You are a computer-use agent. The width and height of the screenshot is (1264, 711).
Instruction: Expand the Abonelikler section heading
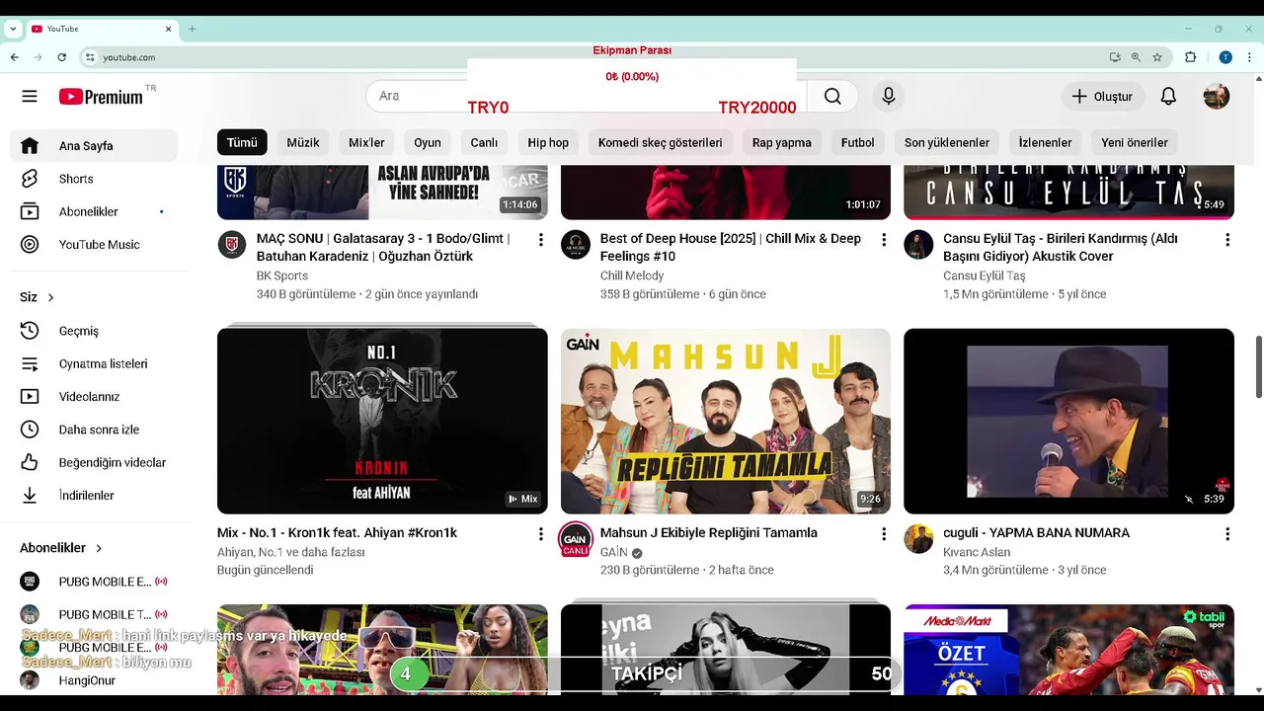(61, 548)
